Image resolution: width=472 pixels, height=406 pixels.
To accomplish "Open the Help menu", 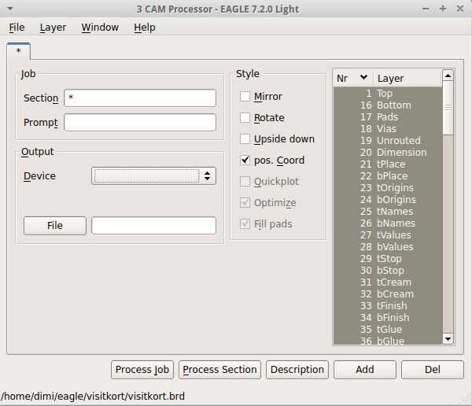I will [x=145, y=28].
